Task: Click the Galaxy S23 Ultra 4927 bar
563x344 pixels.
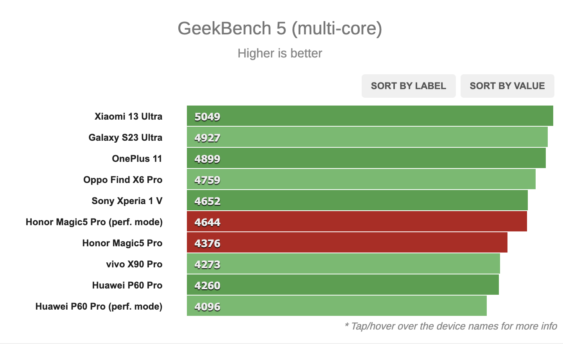Action: click(367, 137)
